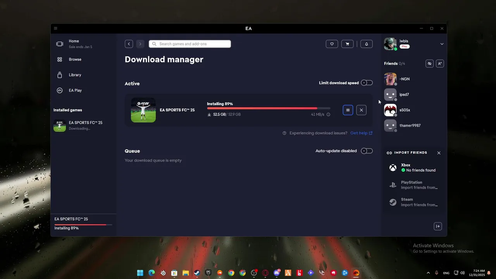Screen dimensions: 496x279
Task: Open the hamburger menu in EA app
Action: coord(55,28)
